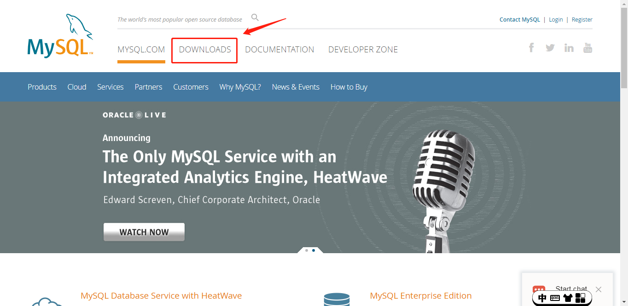Click the Edward Screven subtitle text
The width and height of the screenshot is (628, 306).
[211, 200]
